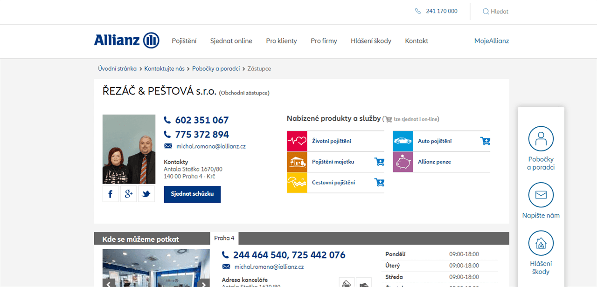Click the phone icon beside 775 372 894

pos(167,135)
